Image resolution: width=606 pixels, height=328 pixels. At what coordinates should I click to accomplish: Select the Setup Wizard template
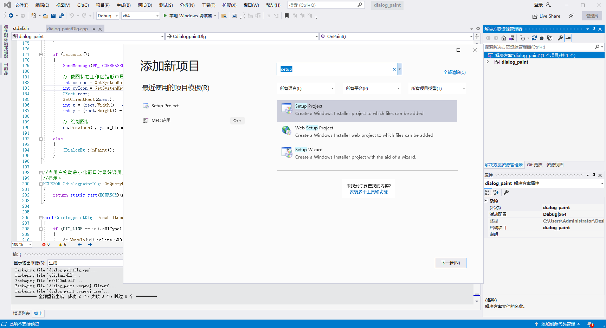(x=367, y=155)
